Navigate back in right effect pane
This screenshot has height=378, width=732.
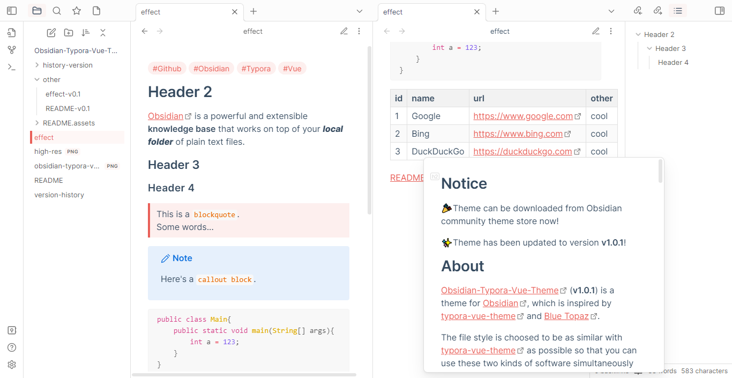[387, 31]
